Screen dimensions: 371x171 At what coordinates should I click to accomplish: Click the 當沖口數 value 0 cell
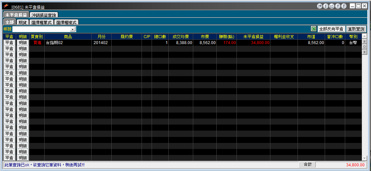coord(335,43)
